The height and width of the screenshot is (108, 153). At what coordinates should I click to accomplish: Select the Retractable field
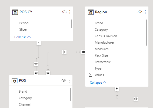tap(103, 62)
